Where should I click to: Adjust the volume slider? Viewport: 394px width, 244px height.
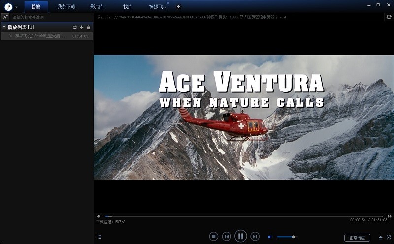pyautogui.click(x=287, y=237)
